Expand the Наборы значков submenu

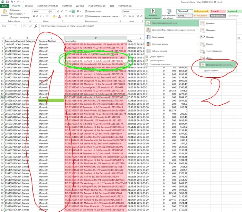click(172, 51)
